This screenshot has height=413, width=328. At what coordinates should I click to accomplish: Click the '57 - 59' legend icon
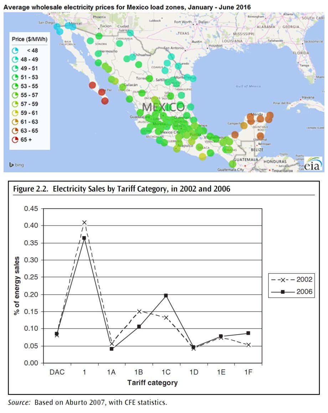tap(15, 104)
